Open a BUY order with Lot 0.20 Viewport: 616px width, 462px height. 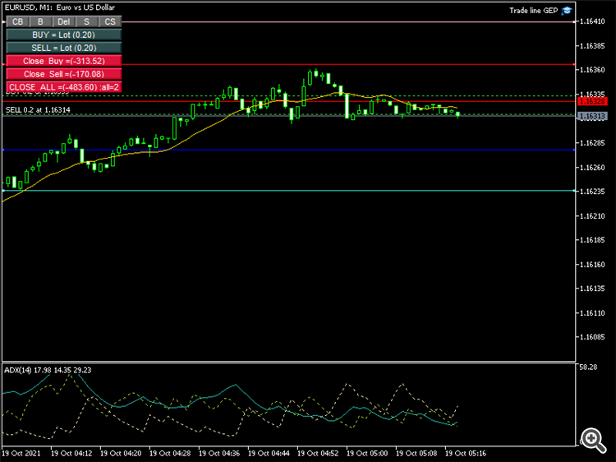point(63,35)
